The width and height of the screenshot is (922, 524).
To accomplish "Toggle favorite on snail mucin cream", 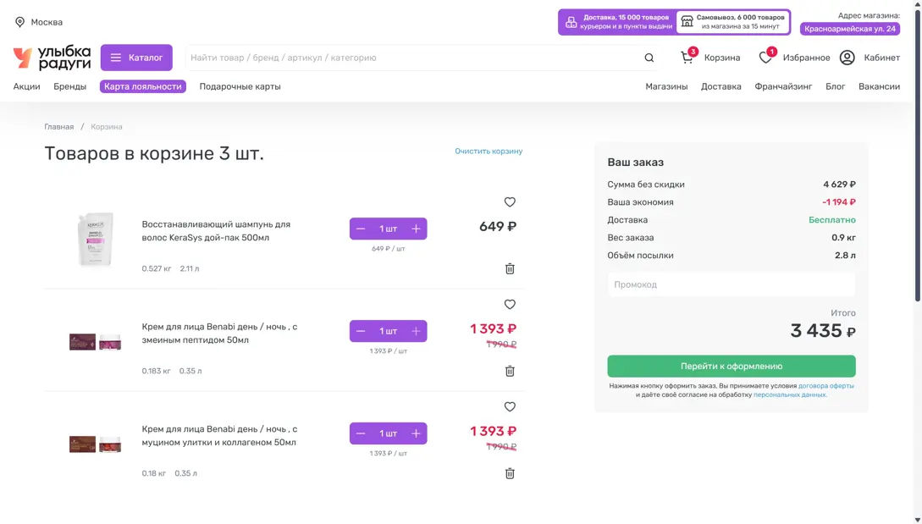I will [510, 407].
